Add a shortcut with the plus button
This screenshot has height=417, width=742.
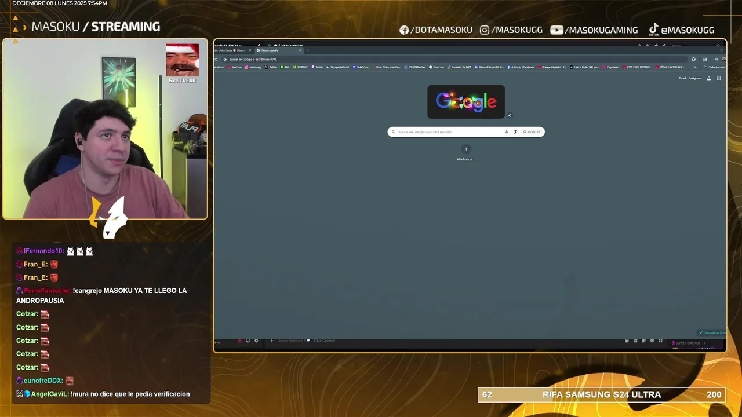tap(466, 149)
